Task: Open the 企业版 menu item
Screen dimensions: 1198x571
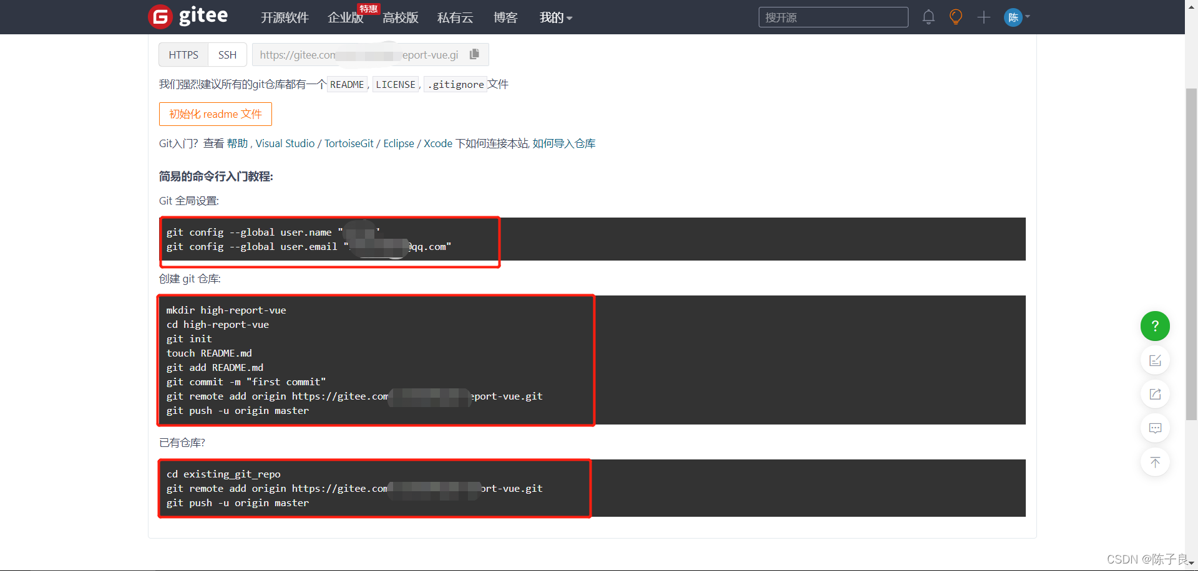Action: (x=346, y=17)
